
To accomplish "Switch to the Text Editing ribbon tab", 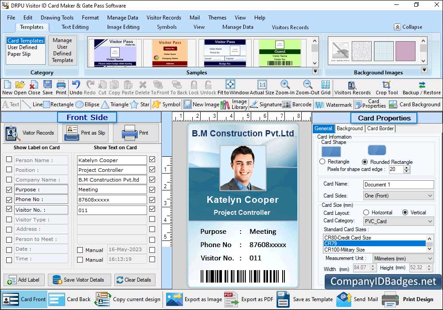I will 75,27.
